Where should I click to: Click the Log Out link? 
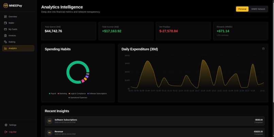pos(18,132)
